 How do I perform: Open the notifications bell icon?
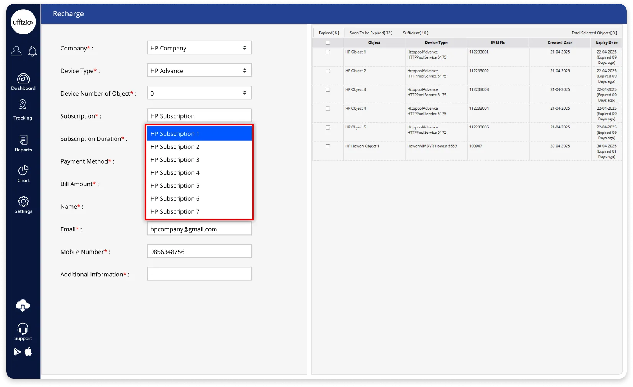(33, 51)
